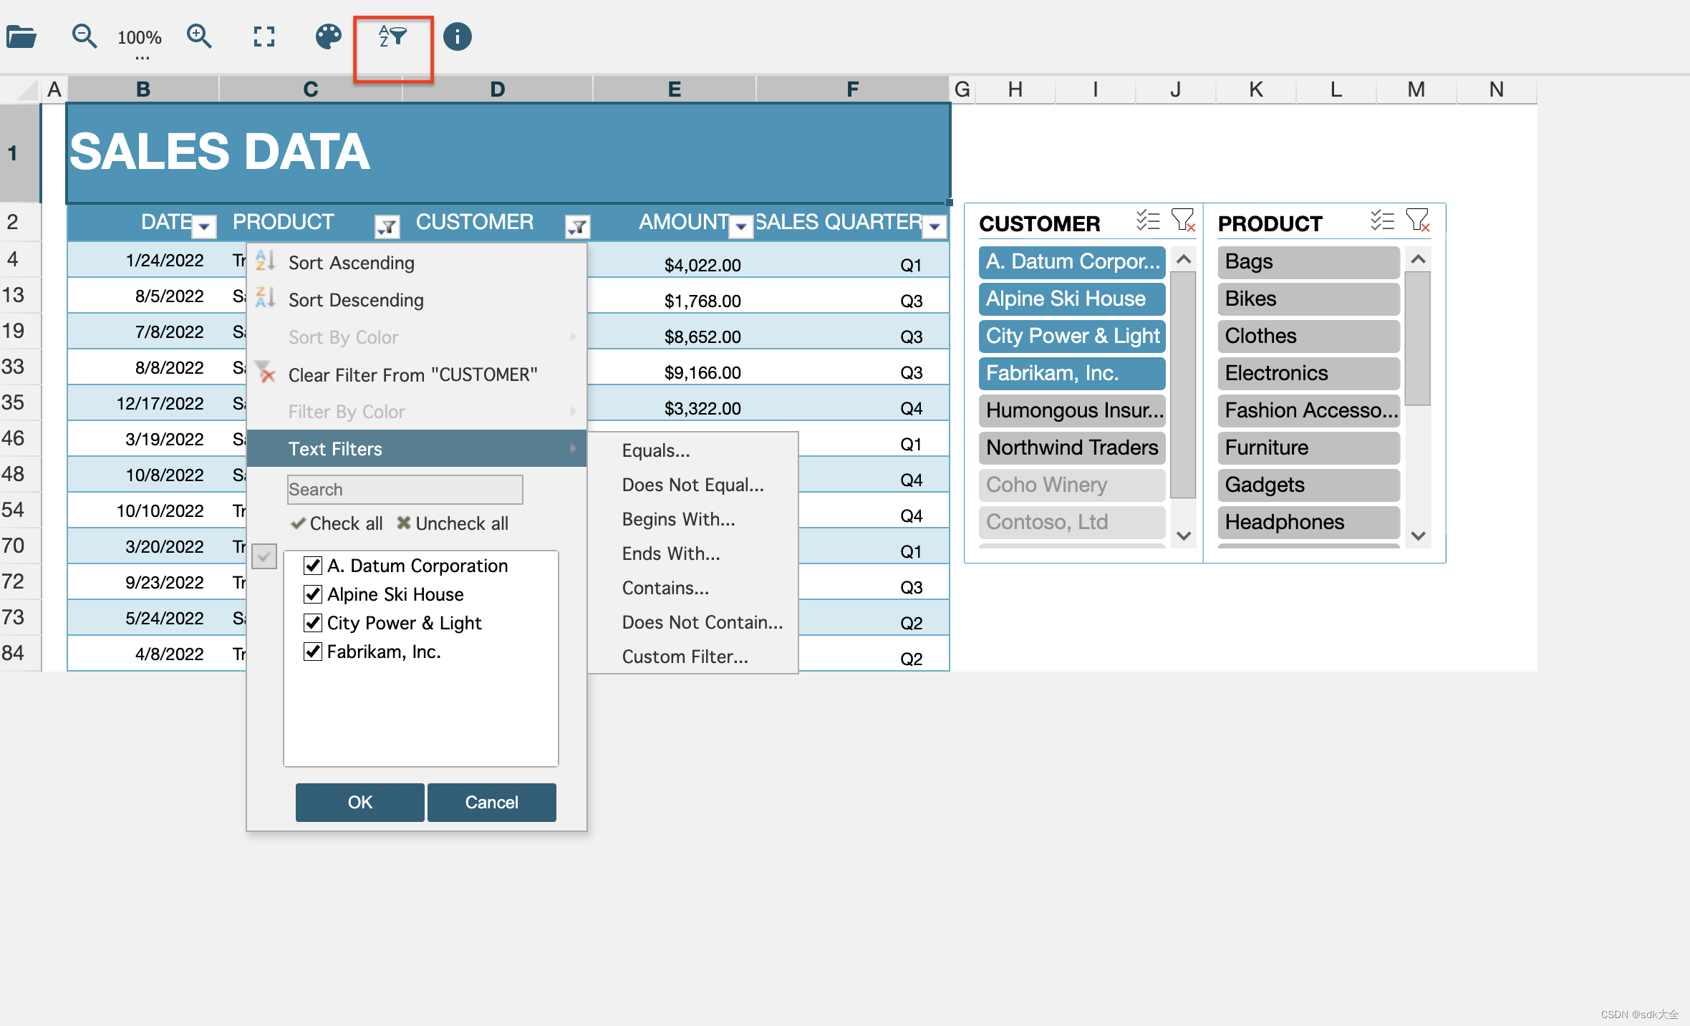
Task: Select Sort Ascending from the menu
Action: point(351,263)
